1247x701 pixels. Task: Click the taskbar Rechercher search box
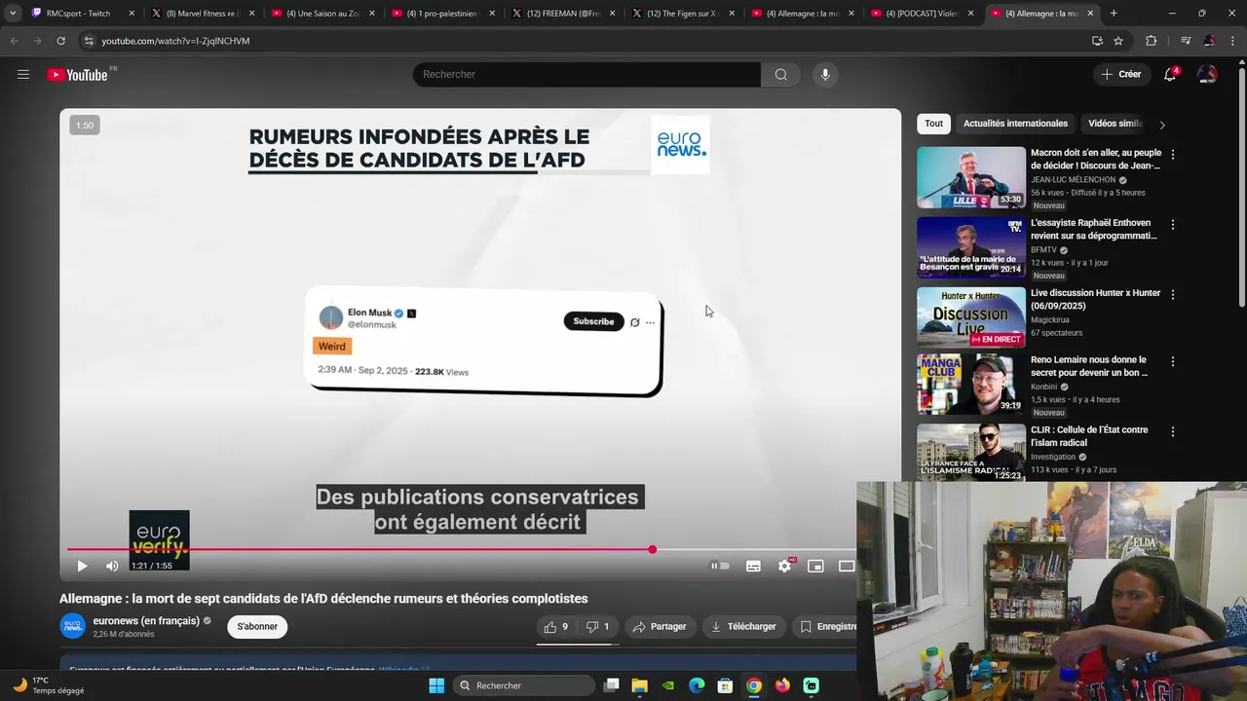526,685
